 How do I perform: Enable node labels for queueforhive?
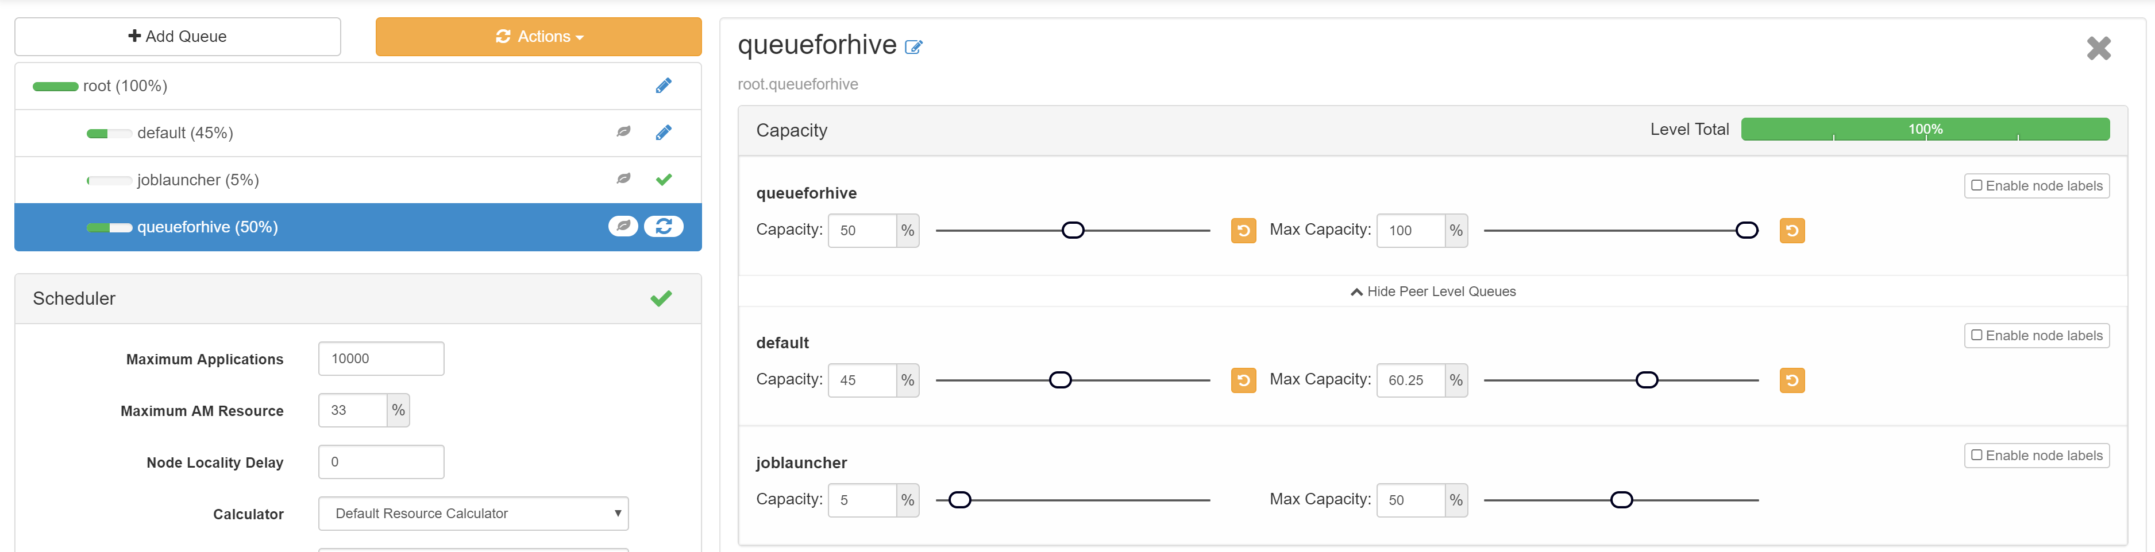pyautogui.click(x=2036, y=186)
